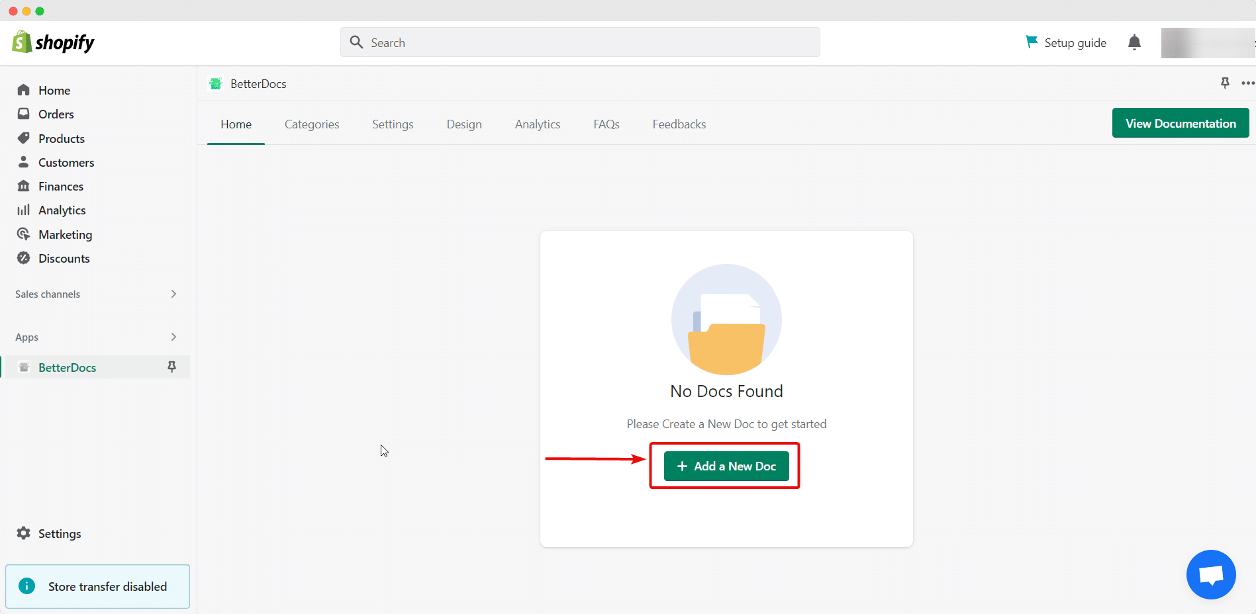Select BetterDocs app in sidebar
Image resolution: width=1256 pixels, height=614 pixels.
[96, 367]
